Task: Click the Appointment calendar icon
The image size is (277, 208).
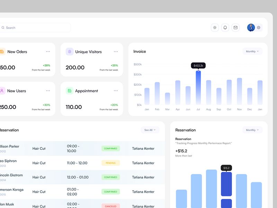Action: pyautogui.click(x=70, y=91)
